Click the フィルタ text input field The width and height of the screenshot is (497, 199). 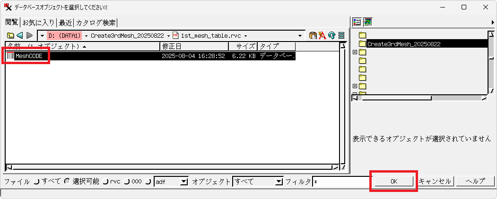point(340,182)
